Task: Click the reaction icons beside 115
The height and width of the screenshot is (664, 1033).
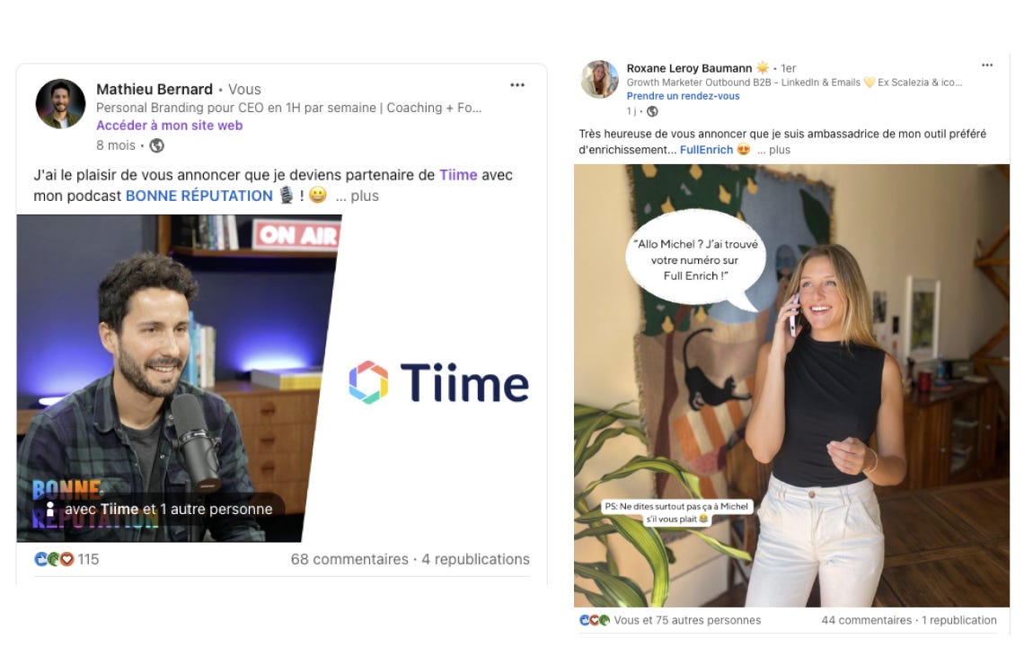Action: pos(53,559)
